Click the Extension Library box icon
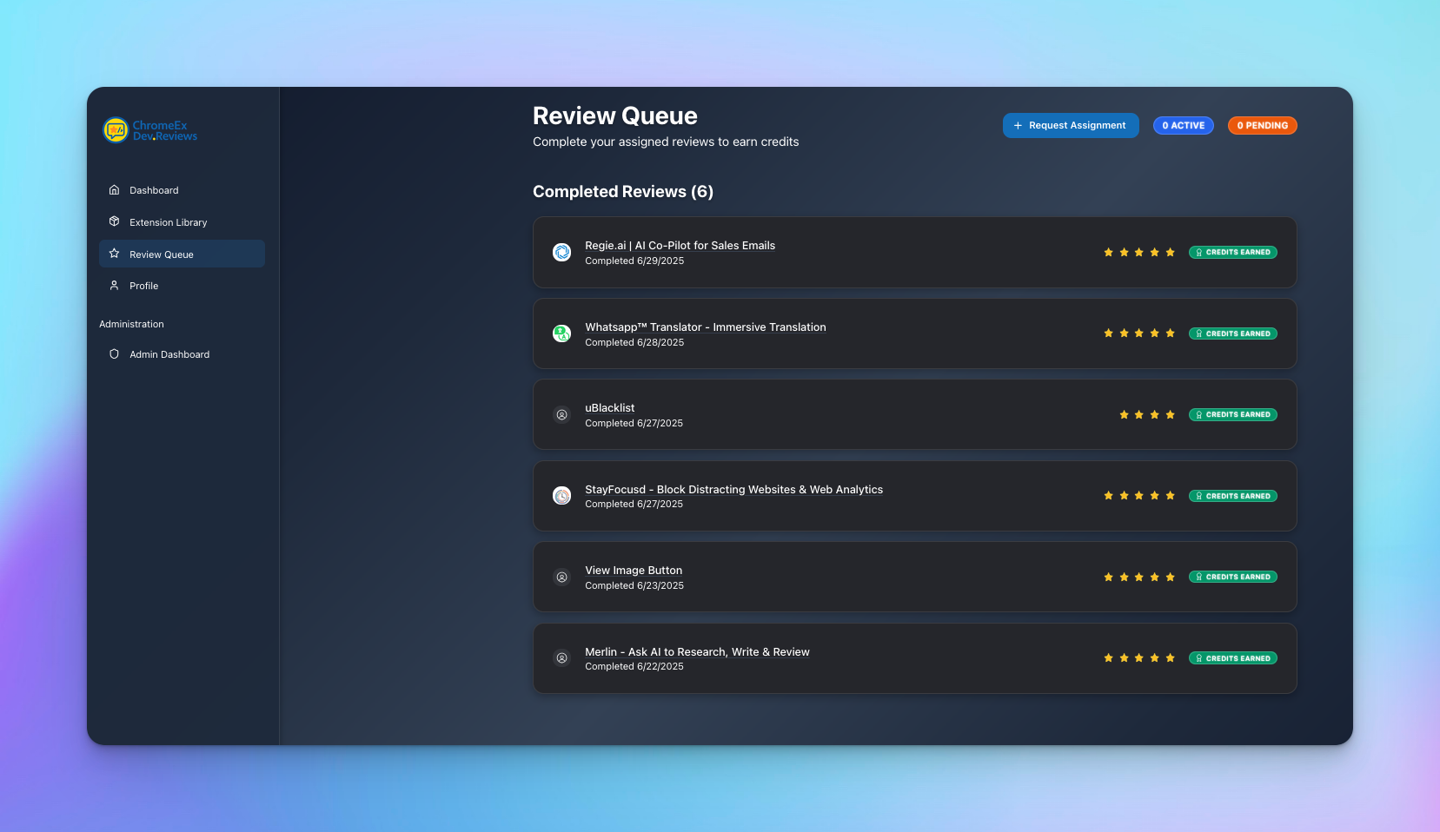Screen dimensions: 1440x832 click(114, 221)
